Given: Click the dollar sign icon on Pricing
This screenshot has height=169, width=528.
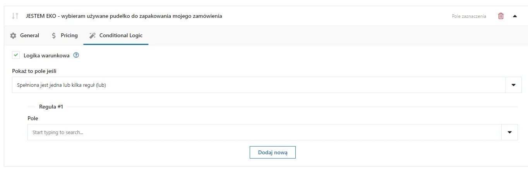Looking at the screenshot, I should tap(54, 36).
